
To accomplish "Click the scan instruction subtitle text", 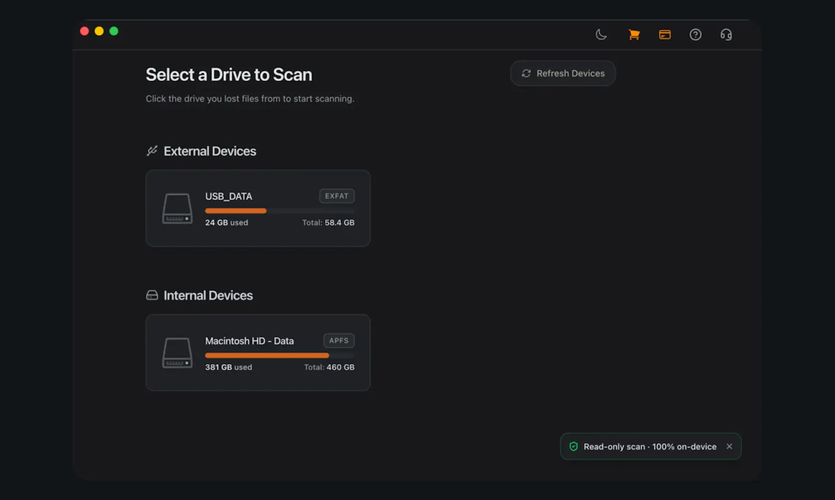I will coord(250,99).
